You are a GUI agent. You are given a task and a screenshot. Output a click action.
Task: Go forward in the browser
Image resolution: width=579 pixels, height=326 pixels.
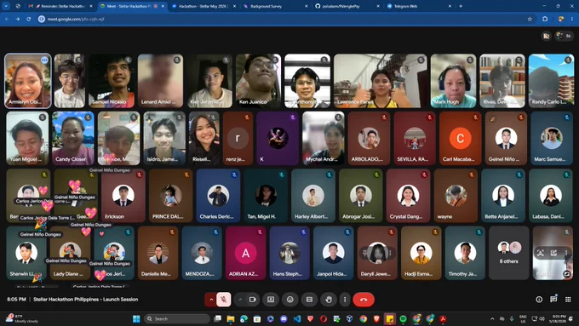[18, 19]
